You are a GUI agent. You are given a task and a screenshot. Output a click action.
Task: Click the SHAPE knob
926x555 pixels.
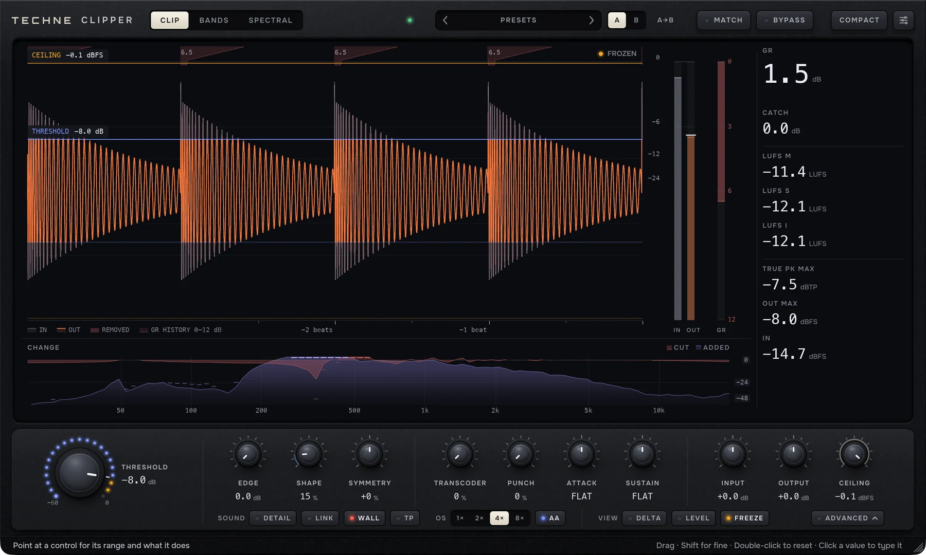pyautogui.click(x=309, y=454)
